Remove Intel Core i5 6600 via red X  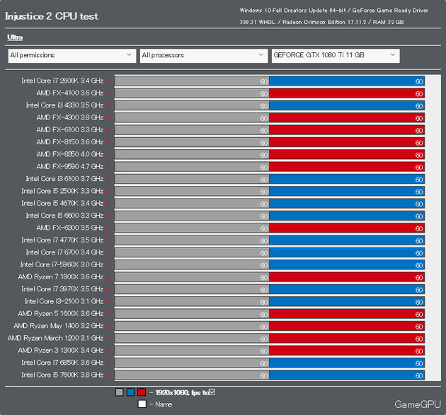(108, 216)
